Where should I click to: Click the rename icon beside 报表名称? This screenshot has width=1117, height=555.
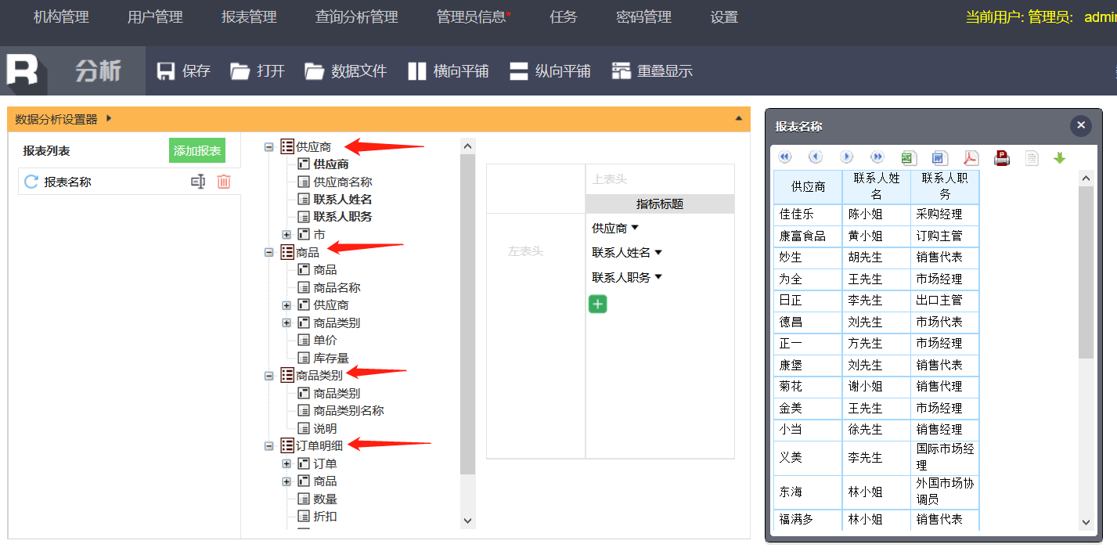click(x=198, y=182)
